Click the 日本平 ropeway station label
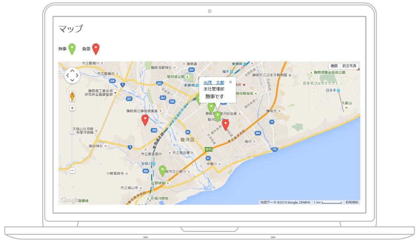Screen dimensions: 419x241 331,90
